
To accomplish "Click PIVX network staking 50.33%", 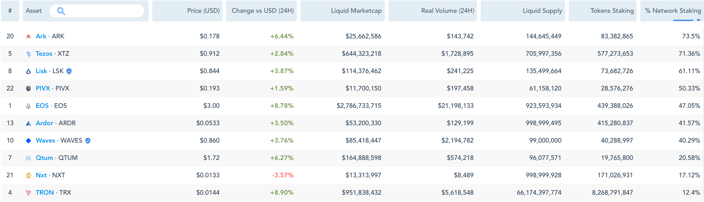I will coord(689,88).
